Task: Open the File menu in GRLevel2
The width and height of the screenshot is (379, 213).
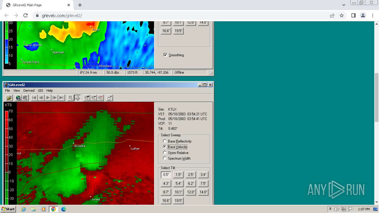Action: coord(7,91)
